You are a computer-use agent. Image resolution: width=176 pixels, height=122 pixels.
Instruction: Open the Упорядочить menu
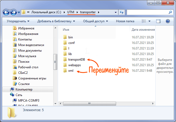tap(18, 21)
